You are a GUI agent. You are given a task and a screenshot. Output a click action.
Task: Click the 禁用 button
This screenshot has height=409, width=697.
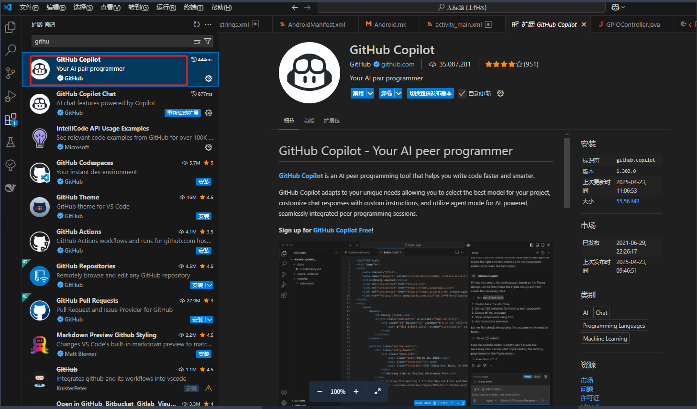click(358, 93)
